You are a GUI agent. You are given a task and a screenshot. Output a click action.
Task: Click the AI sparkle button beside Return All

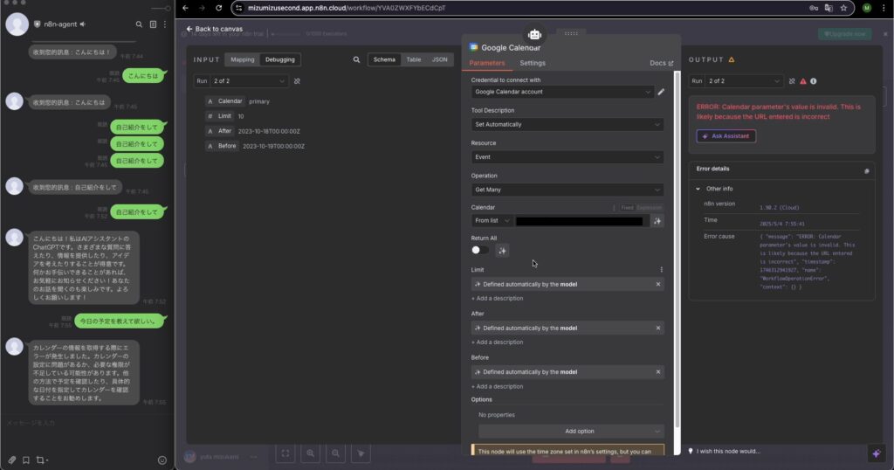tap(502, 251)
